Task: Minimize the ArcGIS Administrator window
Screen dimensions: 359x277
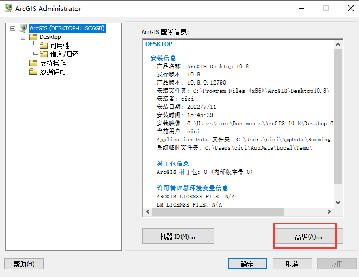Action: coord(302,9)
